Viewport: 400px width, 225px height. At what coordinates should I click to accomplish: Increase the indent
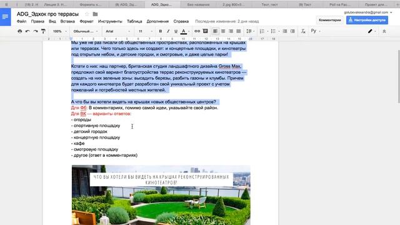[292, 31]
